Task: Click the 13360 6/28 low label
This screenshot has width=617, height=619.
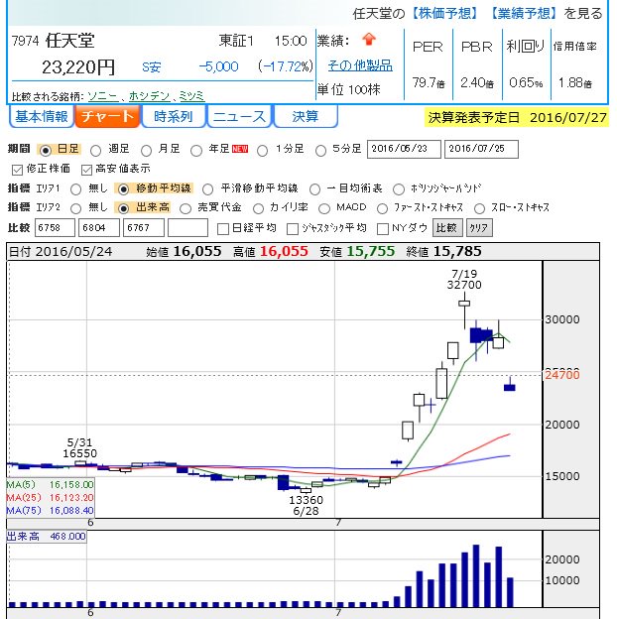Action: click(x=306, y=505)
